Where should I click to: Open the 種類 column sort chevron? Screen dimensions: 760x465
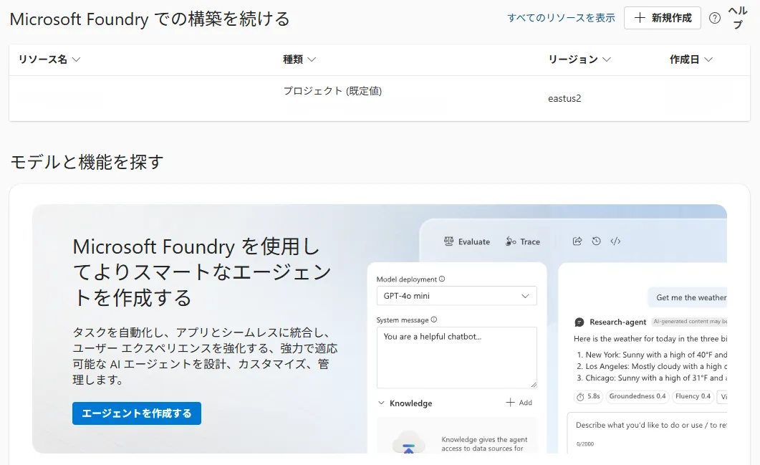coord(312,59)
